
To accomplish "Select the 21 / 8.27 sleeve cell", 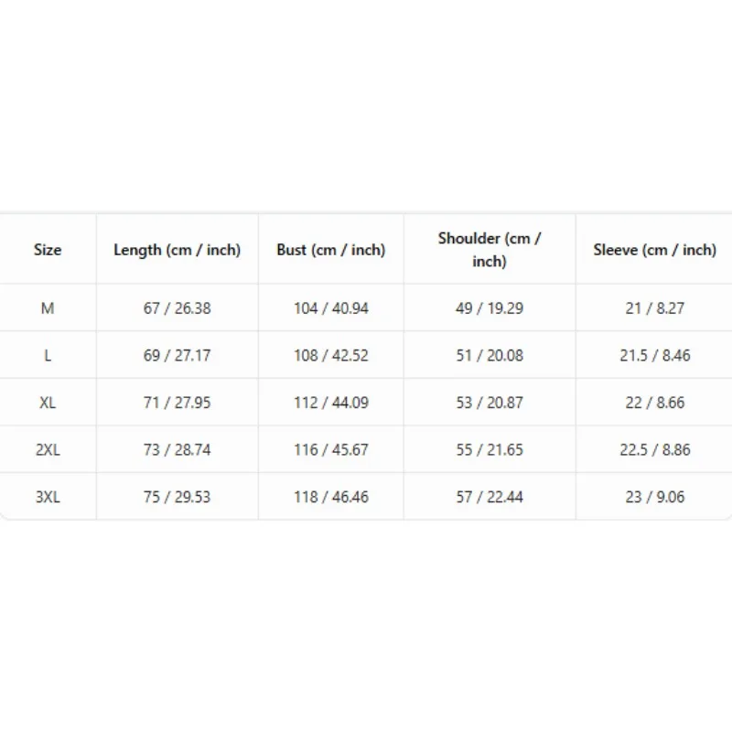I will pyautogui.click(x=654, y=308).
